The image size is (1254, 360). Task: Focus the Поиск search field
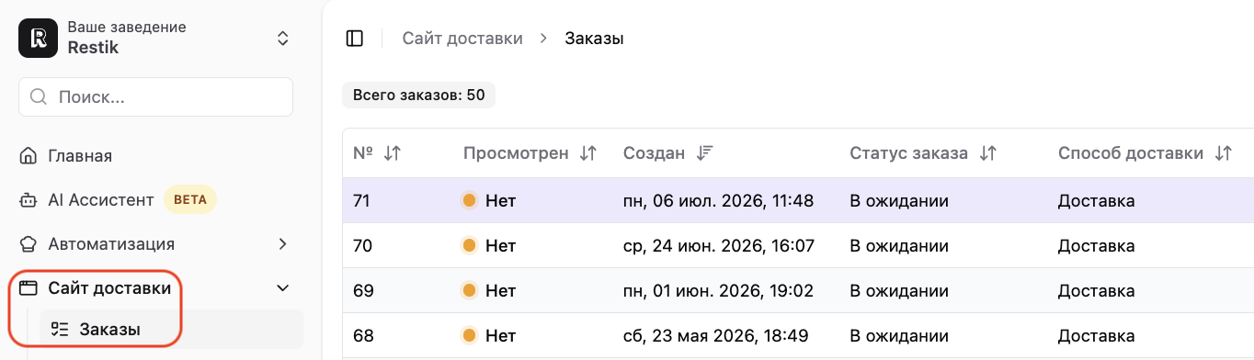tap(155, 96)
